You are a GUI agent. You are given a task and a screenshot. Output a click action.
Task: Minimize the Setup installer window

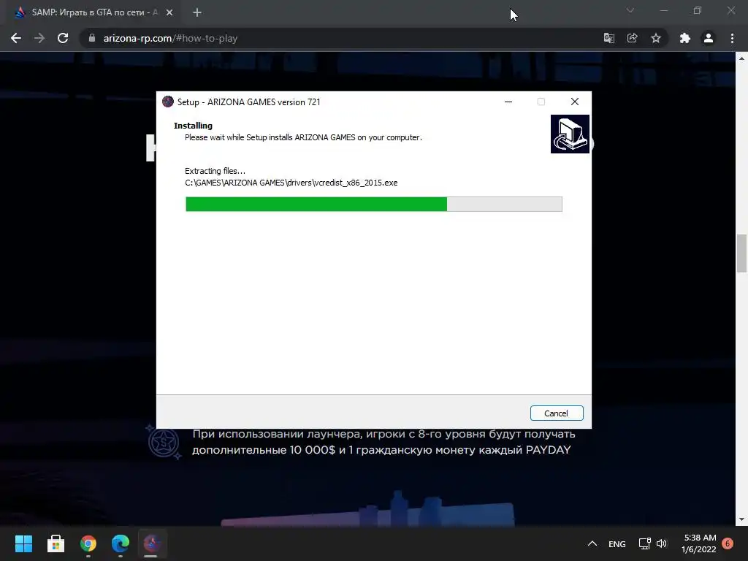point(508,102)
